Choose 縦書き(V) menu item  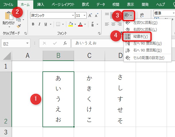[147, 37]
